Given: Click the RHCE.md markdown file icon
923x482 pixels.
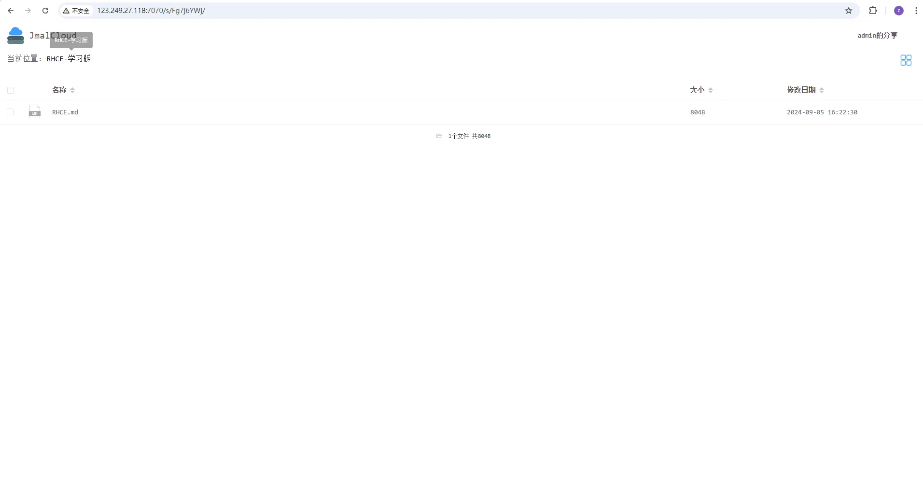Looking at the screenshot, I should pyautogui.click(x=35, y=111).
